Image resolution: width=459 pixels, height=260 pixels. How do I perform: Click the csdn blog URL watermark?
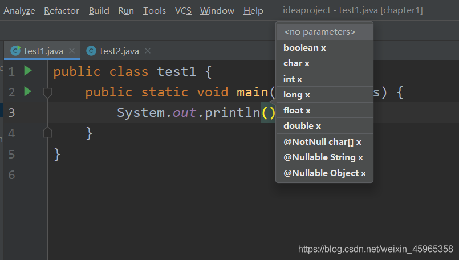click(x=376, y=249)
